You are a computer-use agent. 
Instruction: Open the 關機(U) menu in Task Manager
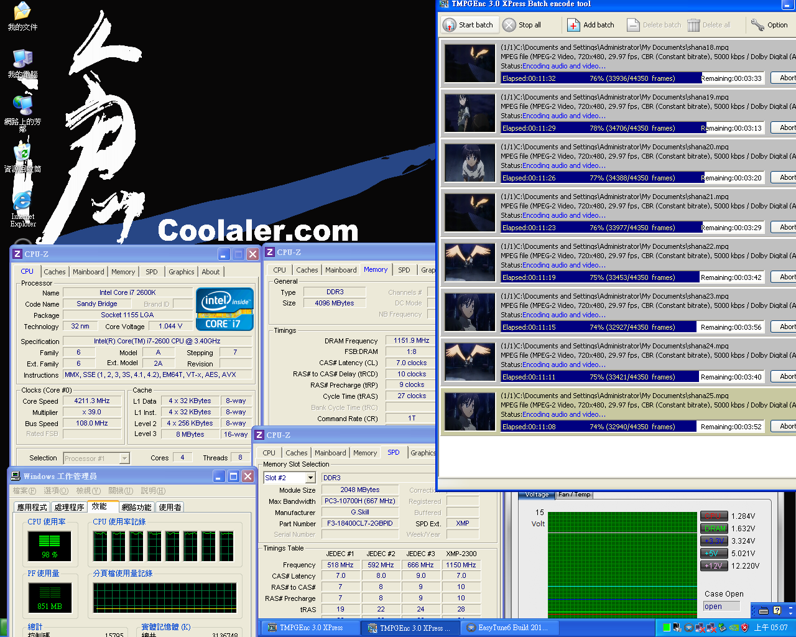coord(121,491)
